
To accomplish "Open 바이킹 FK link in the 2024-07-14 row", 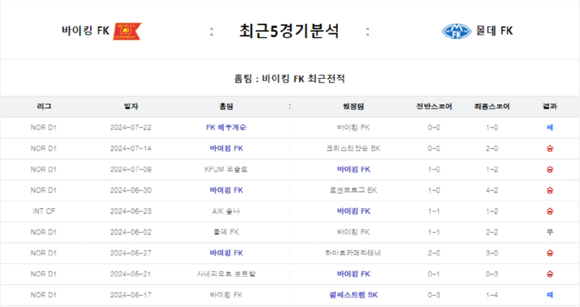I will 226,148.
